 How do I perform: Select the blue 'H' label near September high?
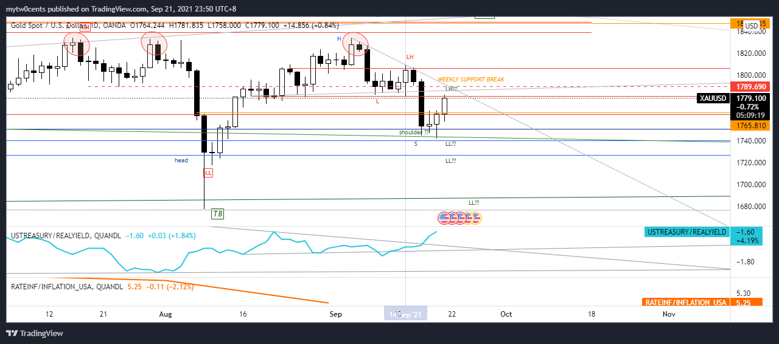point(339,38)
